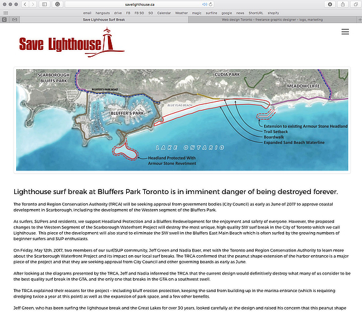This screenshot has width=362, height=312.
Task: Open the FB bookmark
Action: coord(128,13)
